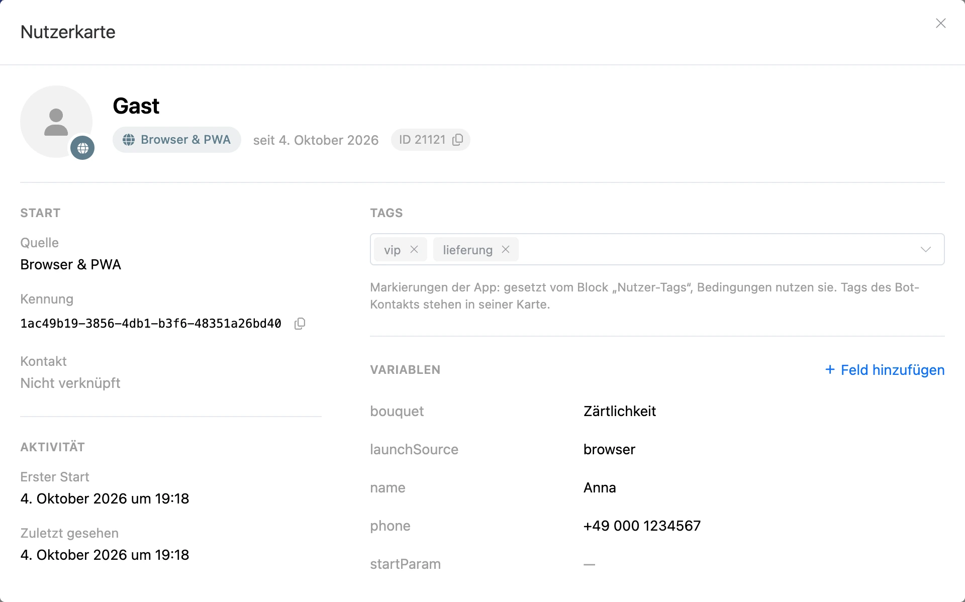Expand the tags dropdown chevron

click(x=926, y=249)
